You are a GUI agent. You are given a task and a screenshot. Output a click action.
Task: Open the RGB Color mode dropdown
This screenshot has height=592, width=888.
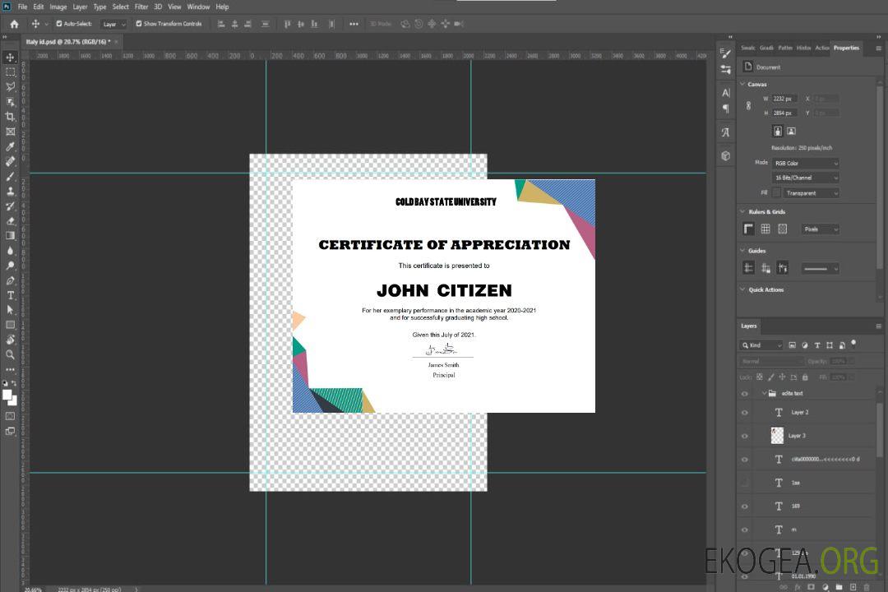tap(805, 163)
